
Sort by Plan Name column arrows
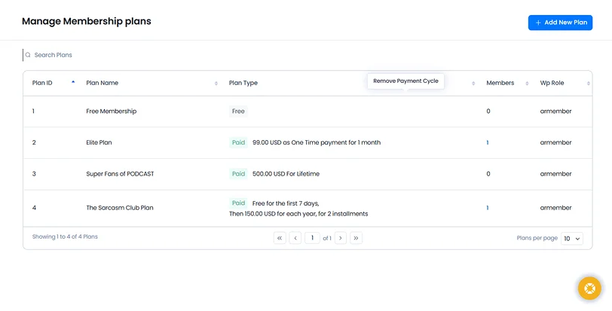pos(216,83)
